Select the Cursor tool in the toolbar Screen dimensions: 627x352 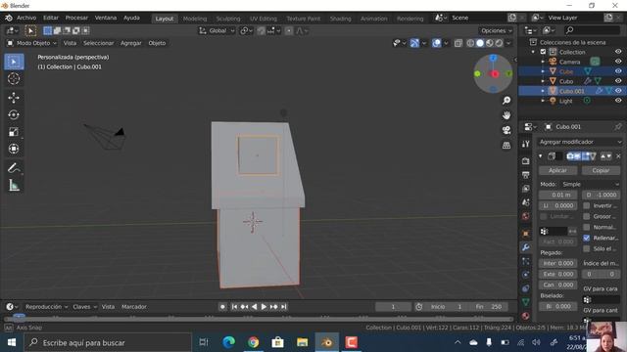point(14,78)
